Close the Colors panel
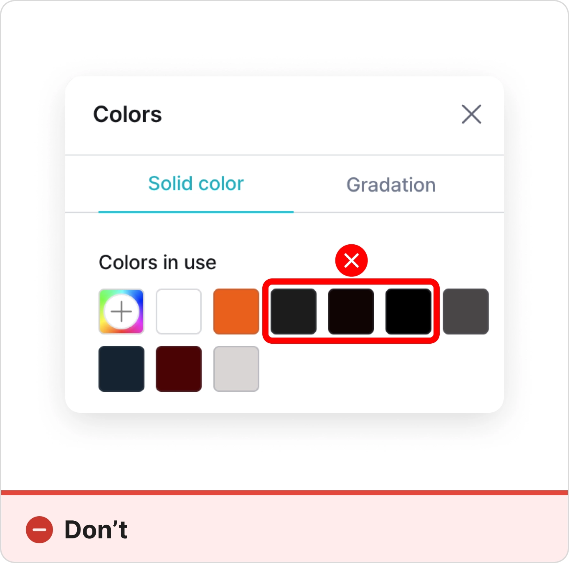Viewport: 569px width, 563px height. tap(471, 114)
